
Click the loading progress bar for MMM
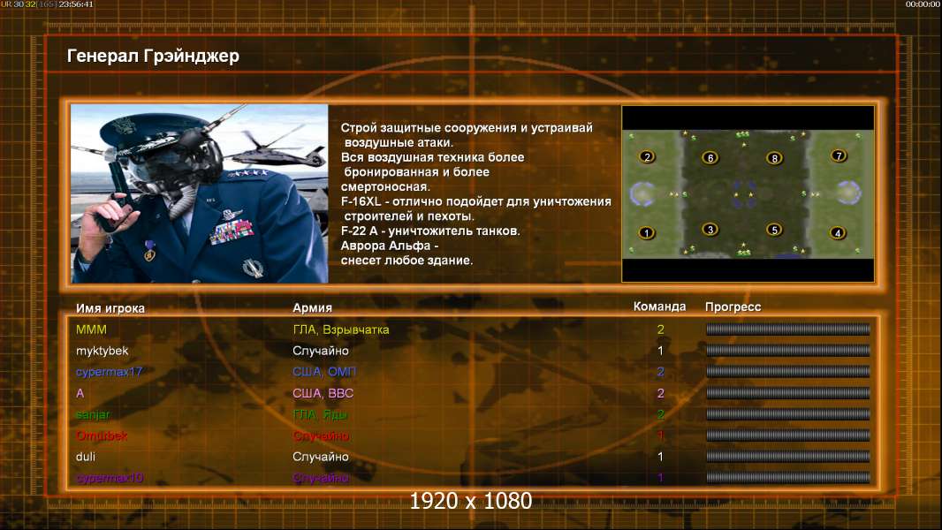(x=787, y=329)
